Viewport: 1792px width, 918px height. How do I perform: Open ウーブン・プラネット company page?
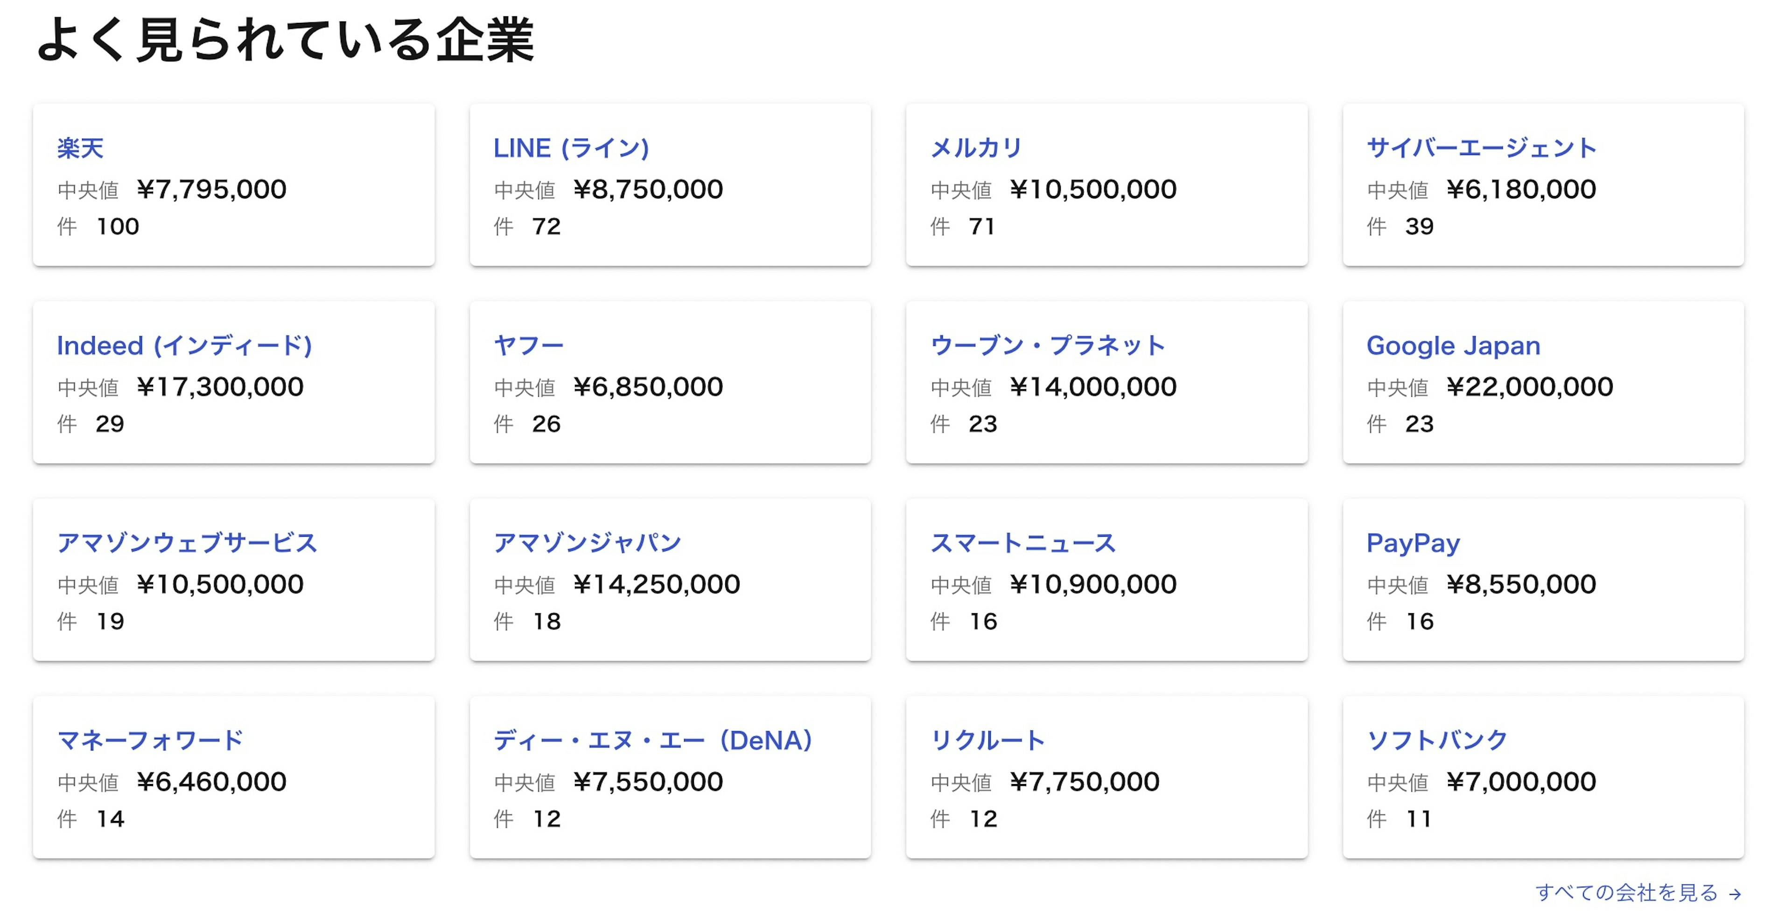point(1047,346)
